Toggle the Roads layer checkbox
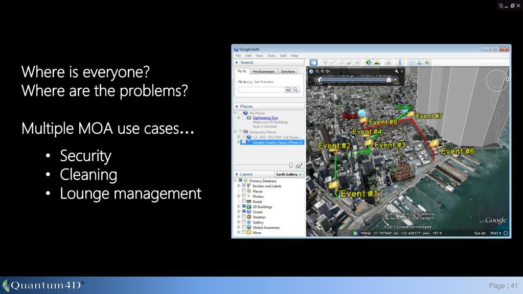The image size is (523, 294). pyautogui.click(x=244, y=202)
